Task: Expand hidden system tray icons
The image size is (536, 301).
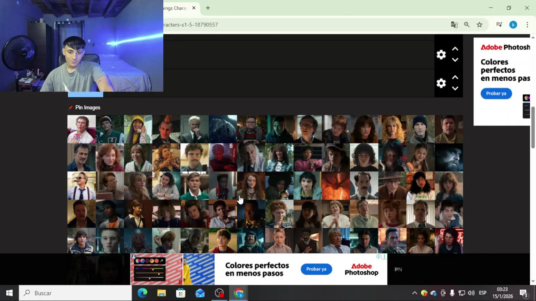Action: 415,293
